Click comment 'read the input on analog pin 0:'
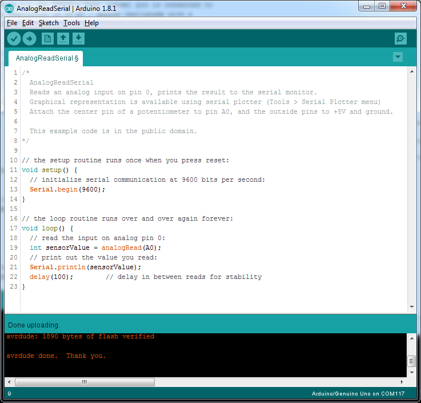Screen dimensions: 421x403 tap(103, 238)
